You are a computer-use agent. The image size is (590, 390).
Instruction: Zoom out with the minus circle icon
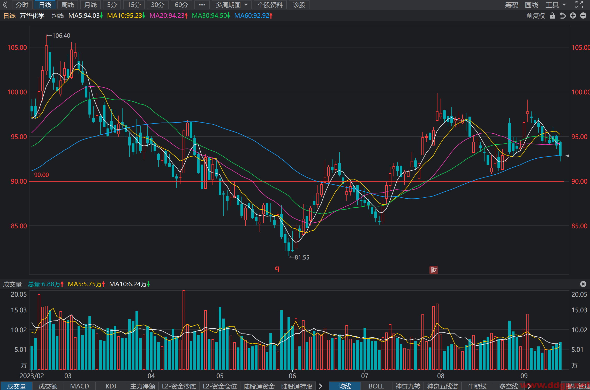(x=583, y=16)
